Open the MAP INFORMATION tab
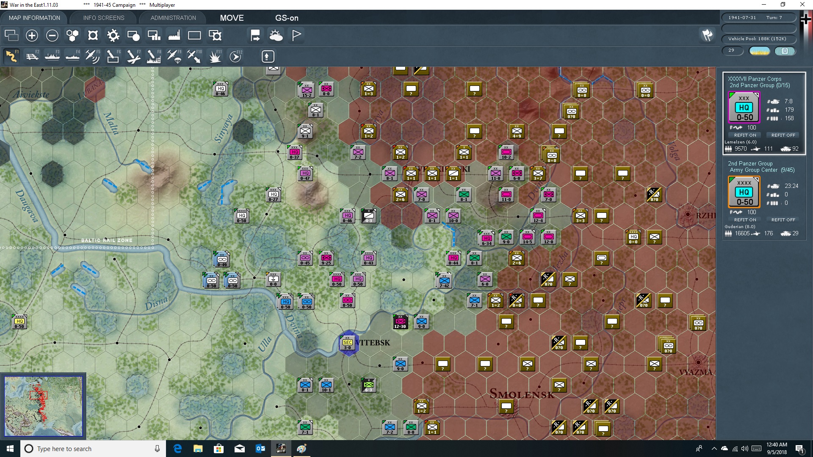 click(34, 18)
